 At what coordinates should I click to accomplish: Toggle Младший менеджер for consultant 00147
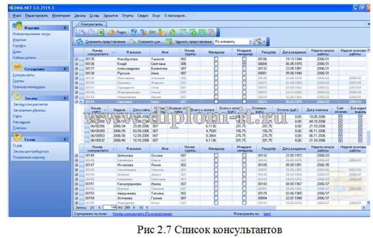point(244,165)
